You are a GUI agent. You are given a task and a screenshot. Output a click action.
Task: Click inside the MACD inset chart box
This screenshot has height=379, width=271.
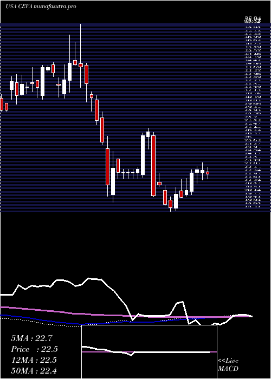[149, 352]
